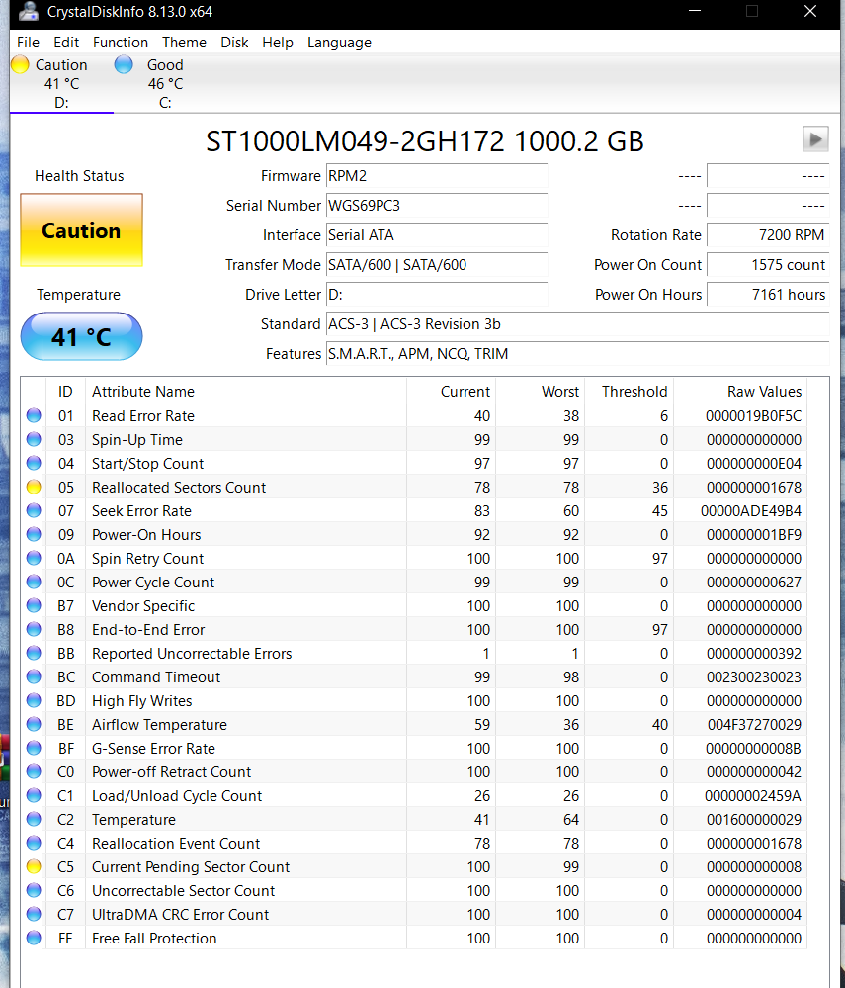
Task: Open the File menu
Action: pyautogui.click(x=28, y=43)
